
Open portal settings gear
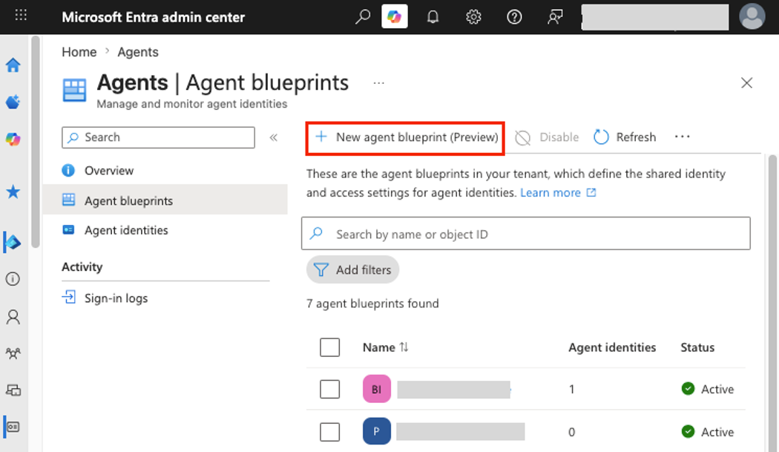(473, 17)
